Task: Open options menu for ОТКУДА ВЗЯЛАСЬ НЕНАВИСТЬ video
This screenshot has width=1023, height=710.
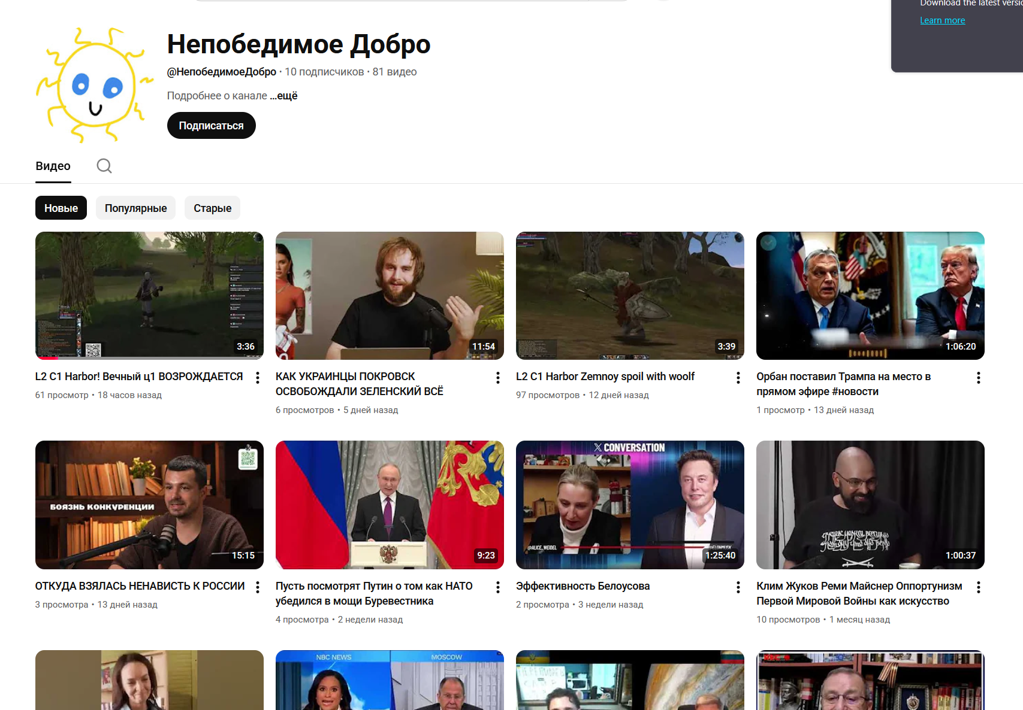Action: coord(258,587)
